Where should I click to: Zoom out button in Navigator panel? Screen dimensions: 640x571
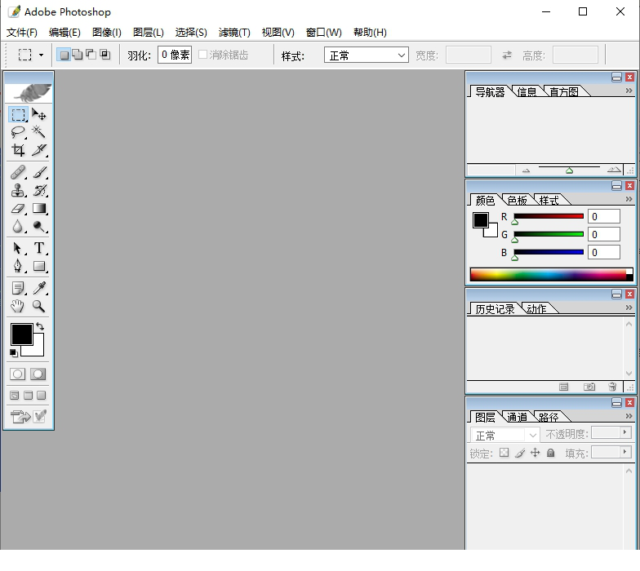526,170
